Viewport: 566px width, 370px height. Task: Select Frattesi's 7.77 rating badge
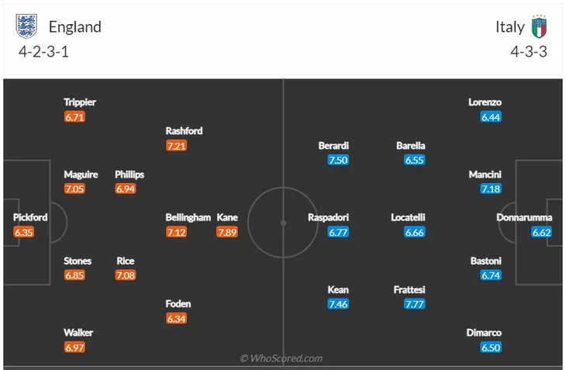pos(414,304)
